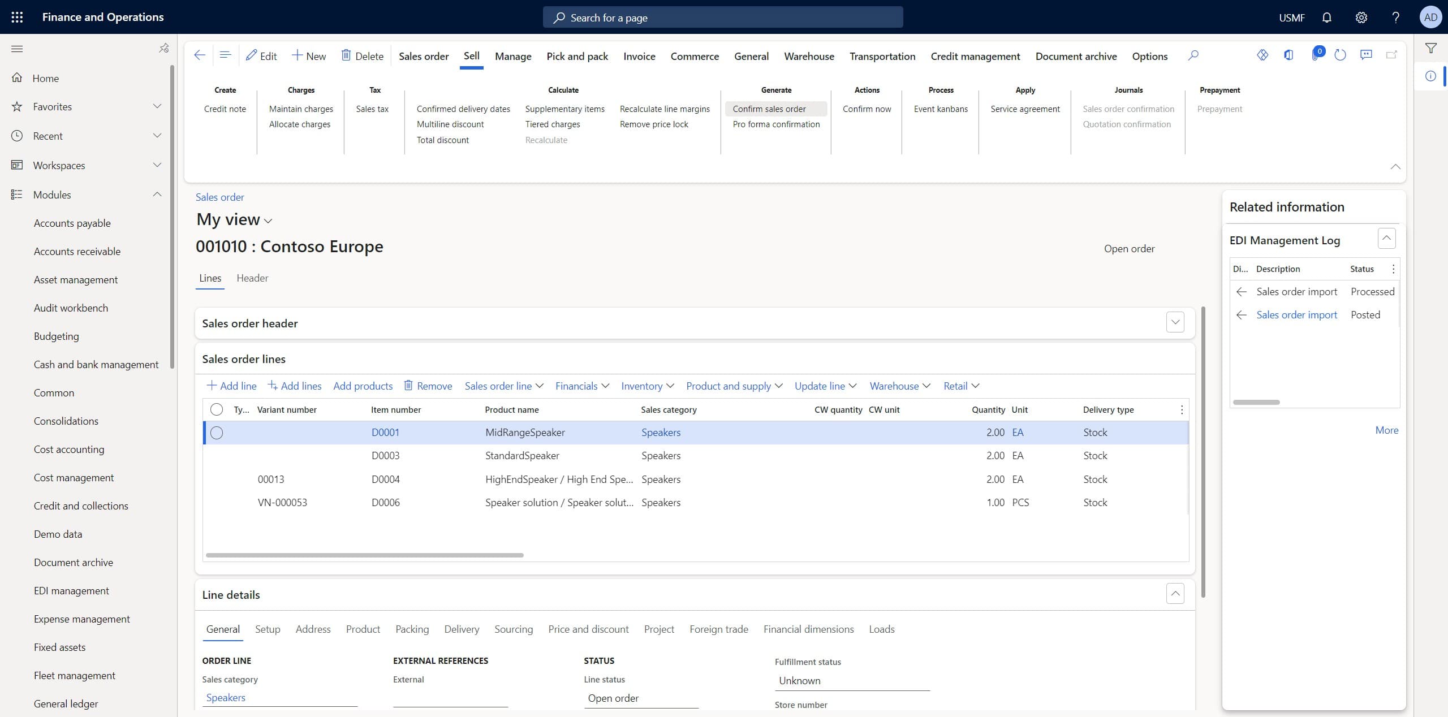This screenshot has width=1448, height=717.
Task: Collapse the Line details section
Action: (x=1175, y=594)
